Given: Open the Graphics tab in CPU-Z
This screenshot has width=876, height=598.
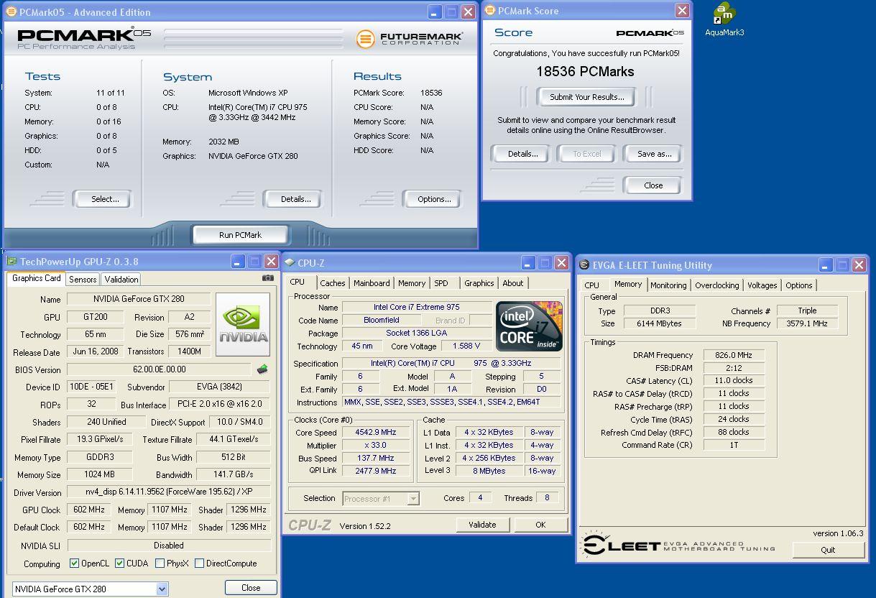Looking at the screenshot, I should tap(479, 283).
